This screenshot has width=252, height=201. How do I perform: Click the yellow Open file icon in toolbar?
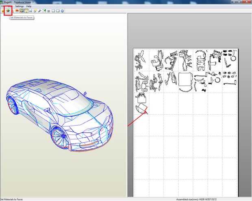point(2,11)
